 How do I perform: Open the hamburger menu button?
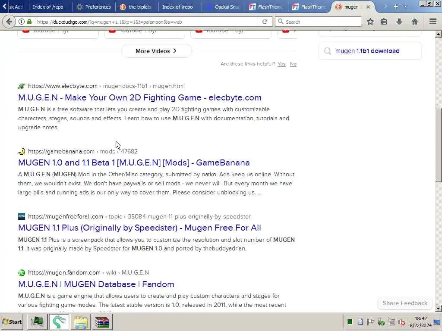tap(433, 22)
